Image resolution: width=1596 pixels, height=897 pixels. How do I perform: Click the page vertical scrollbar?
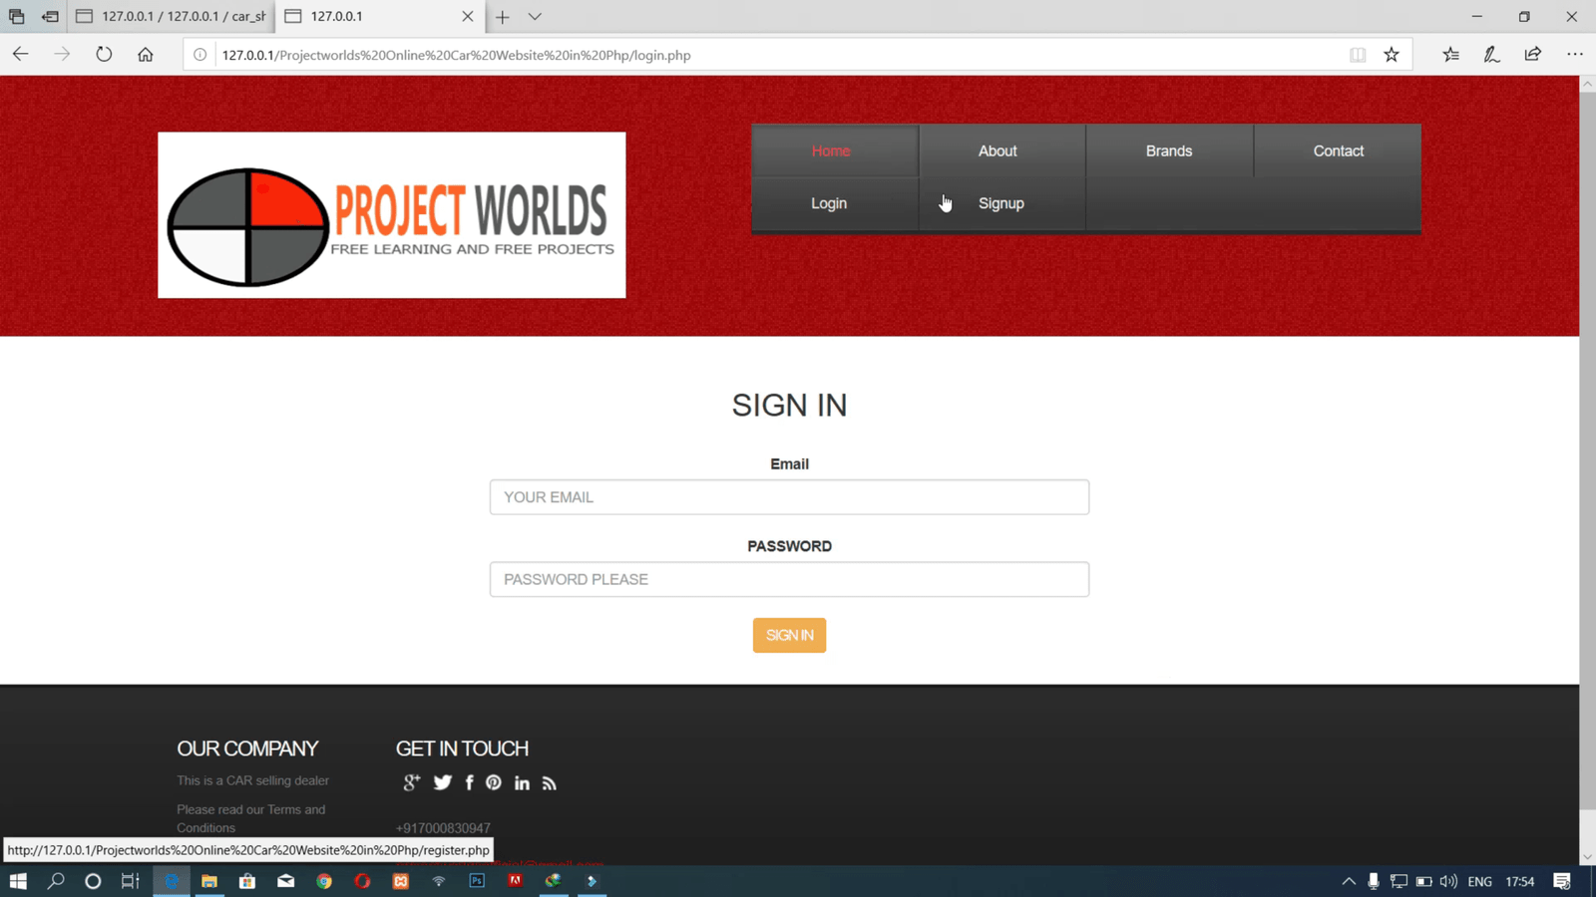click(1587, 448)
